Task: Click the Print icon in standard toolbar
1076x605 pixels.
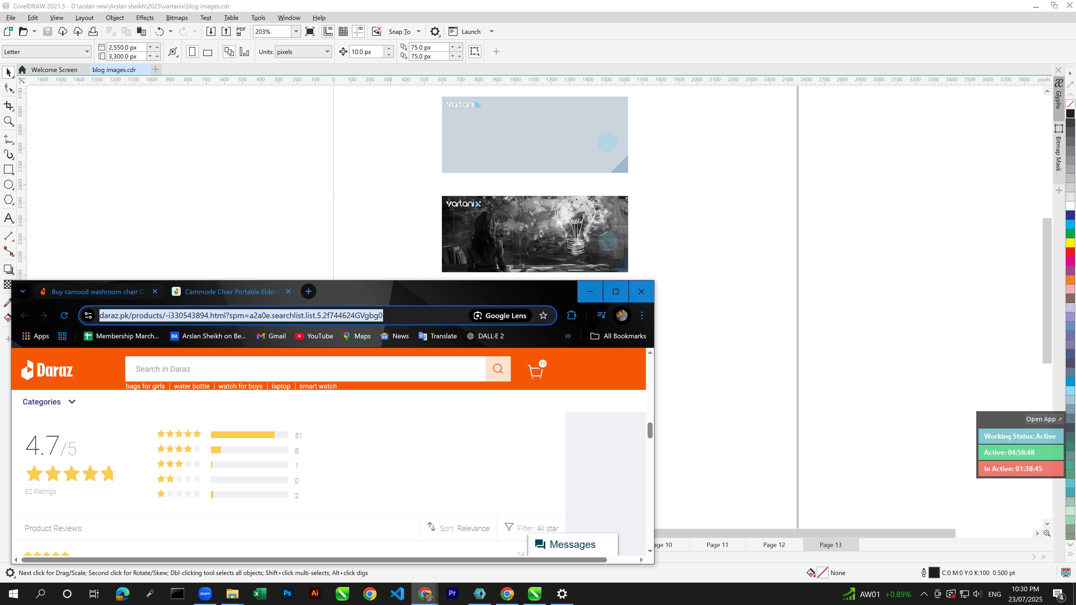Action: coord(93,31)
